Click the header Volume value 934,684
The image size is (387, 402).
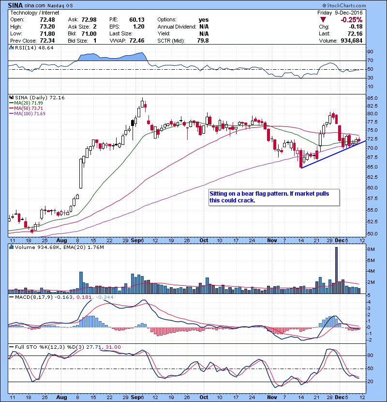[x=352, y=41]
